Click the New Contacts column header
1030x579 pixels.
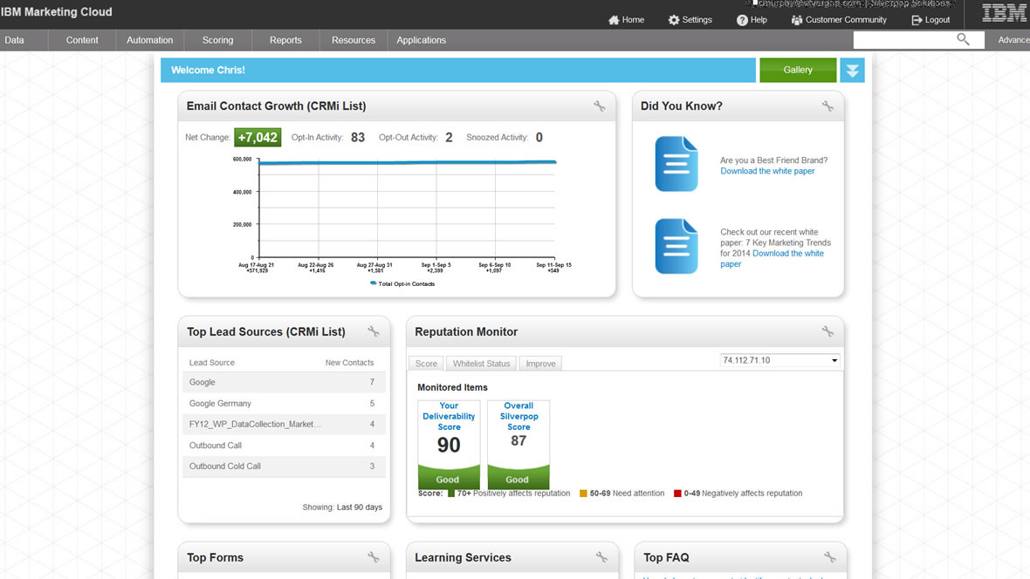[x=349, y=363]
